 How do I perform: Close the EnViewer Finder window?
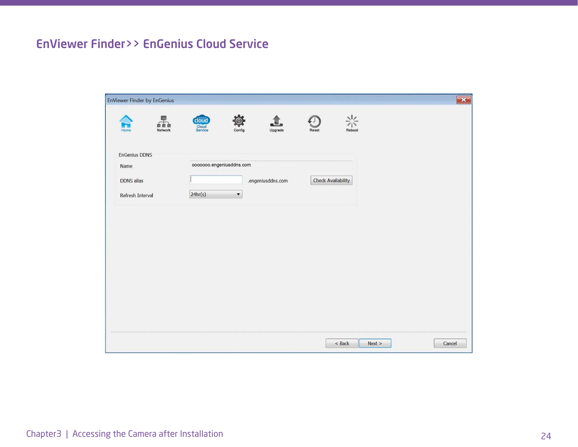pyautogui.click(x=464, y=100)
